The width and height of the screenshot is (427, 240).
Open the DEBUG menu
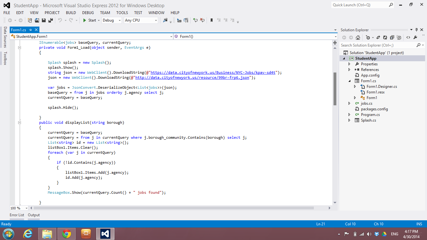point(88,13)
